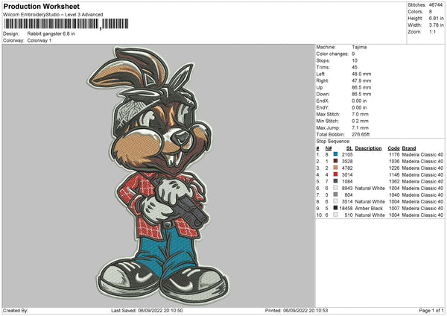Select the Left value 48.0 mm

tap(361, 74)
